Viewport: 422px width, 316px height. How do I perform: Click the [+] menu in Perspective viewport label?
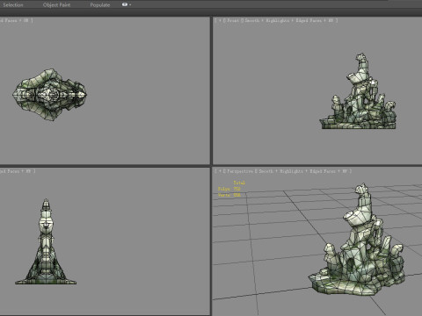[220, 171]
